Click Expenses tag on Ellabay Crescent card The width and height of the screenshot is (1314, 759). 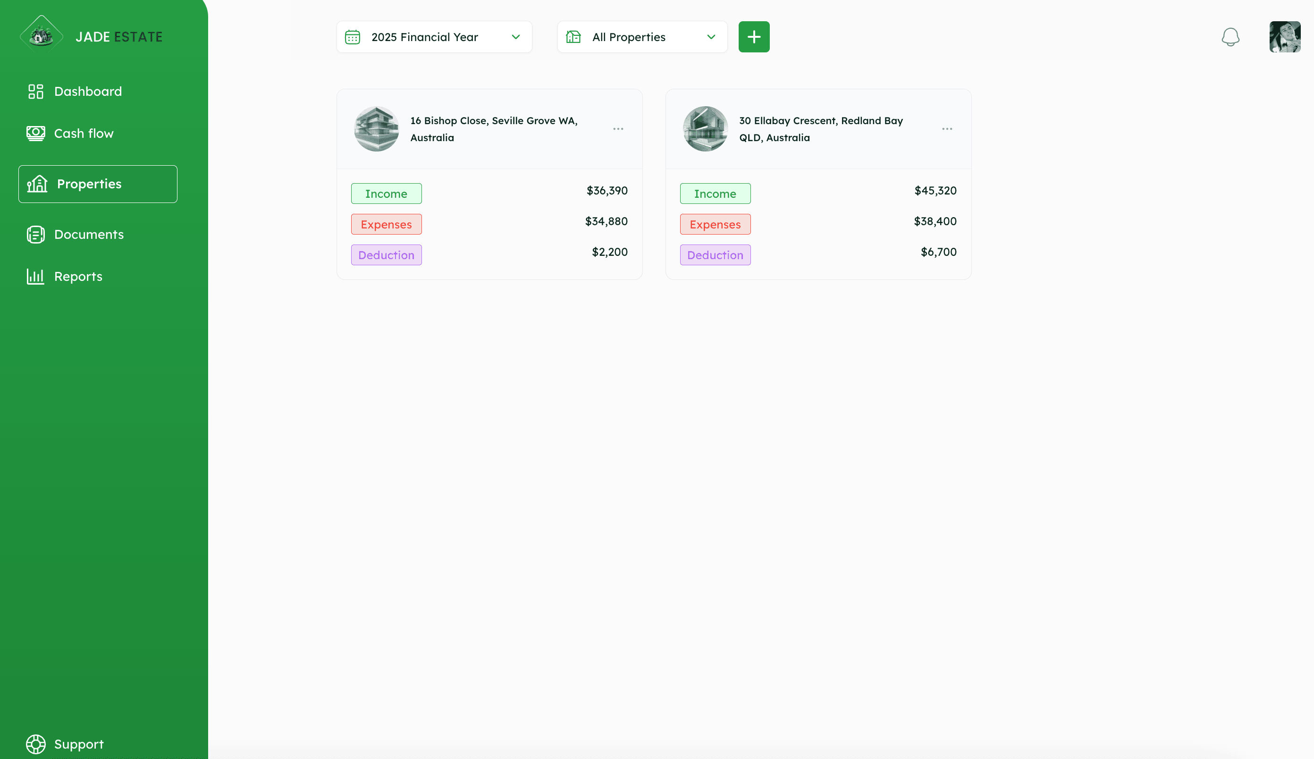click(x=715, y=224)
